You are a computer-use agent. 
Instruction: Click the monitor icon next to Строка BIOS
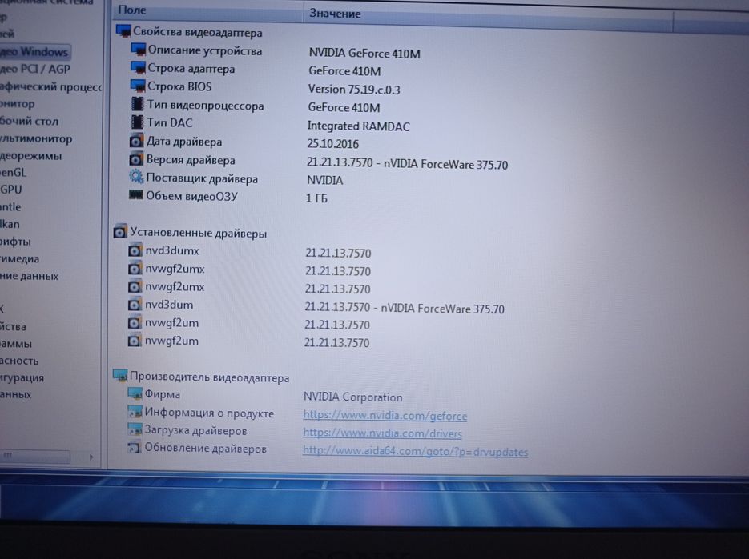click(138, 86)
